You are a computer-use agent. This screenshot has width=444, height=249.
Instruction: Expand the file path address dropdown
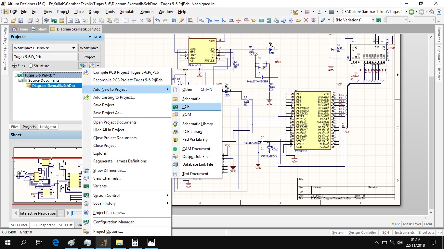[x=406, y=12]
